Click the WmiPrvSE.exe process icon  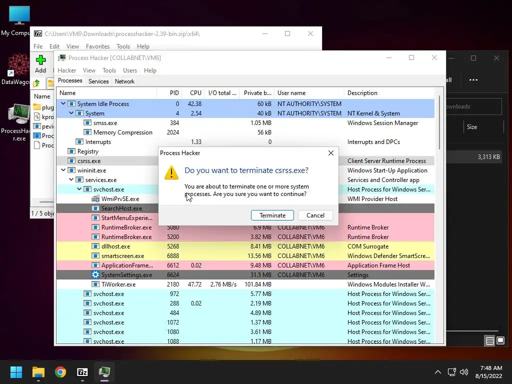point(95,198)
